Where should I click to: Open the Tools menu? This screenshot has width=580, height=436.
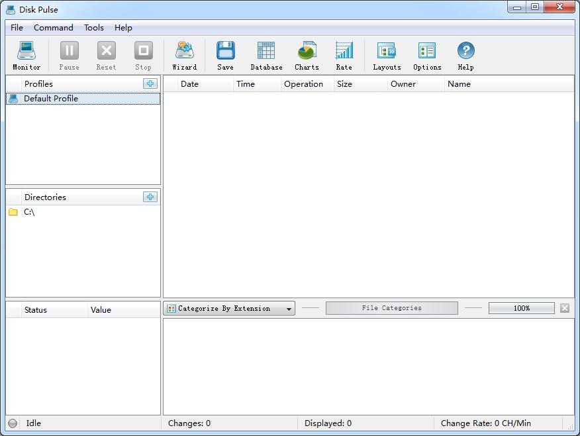[93, 27]
